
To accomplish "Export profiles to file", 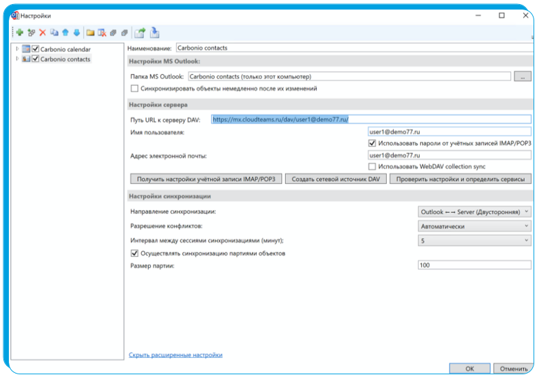I will pos(140,33).
